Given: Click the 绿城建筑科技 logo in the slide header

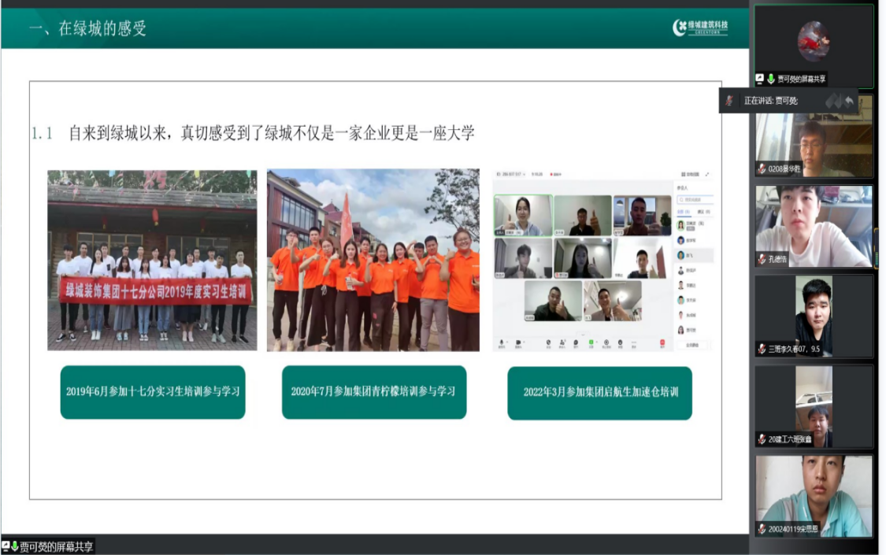Looking at the screenshot, I should 700,28.
